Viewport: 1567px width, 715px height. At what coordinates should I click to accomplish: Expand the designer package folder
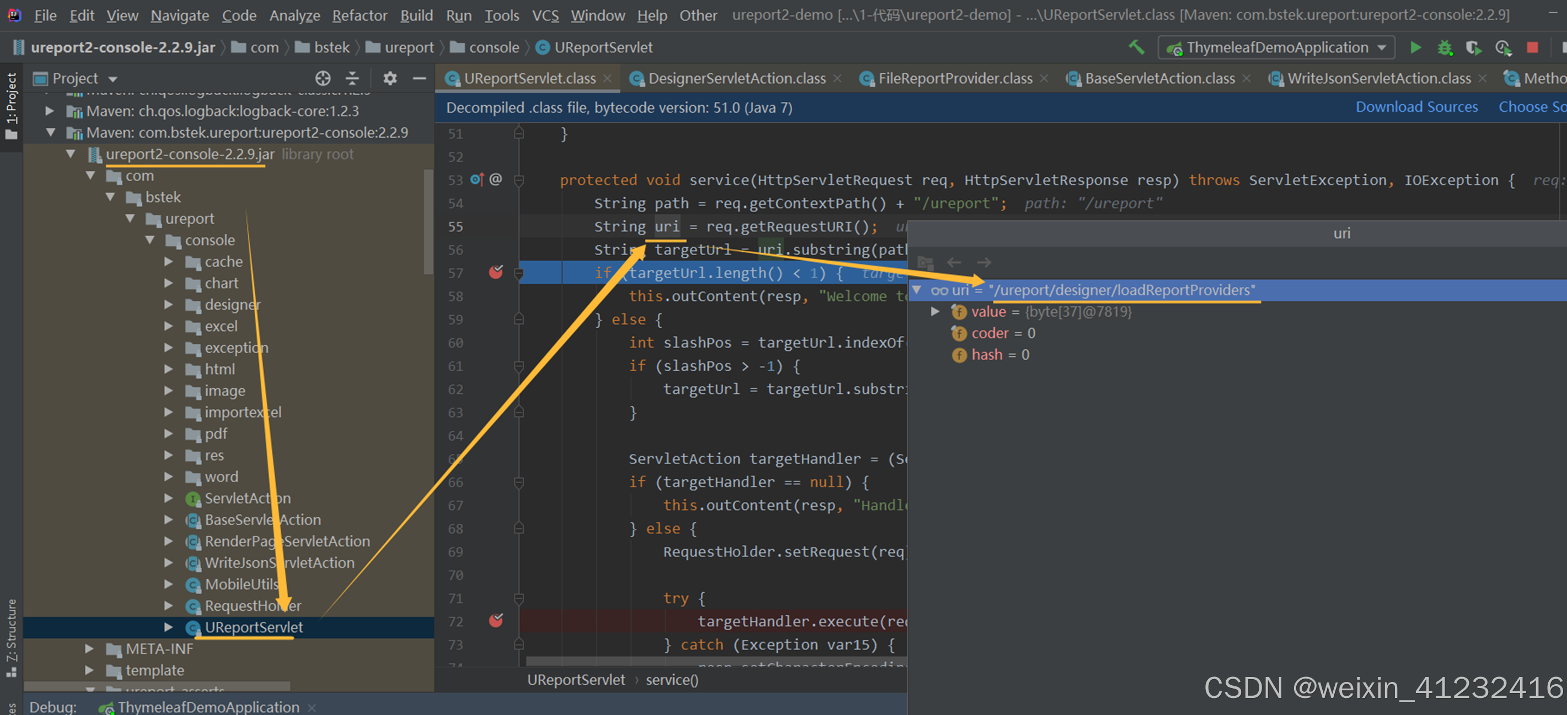[x=169, y=305]
